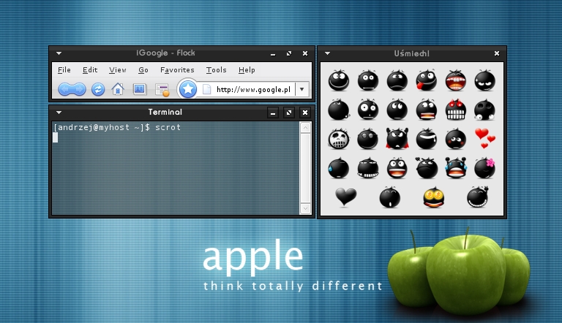Click the "Uśmiech!" title text
562x323 pixels.
pos(411,53)
